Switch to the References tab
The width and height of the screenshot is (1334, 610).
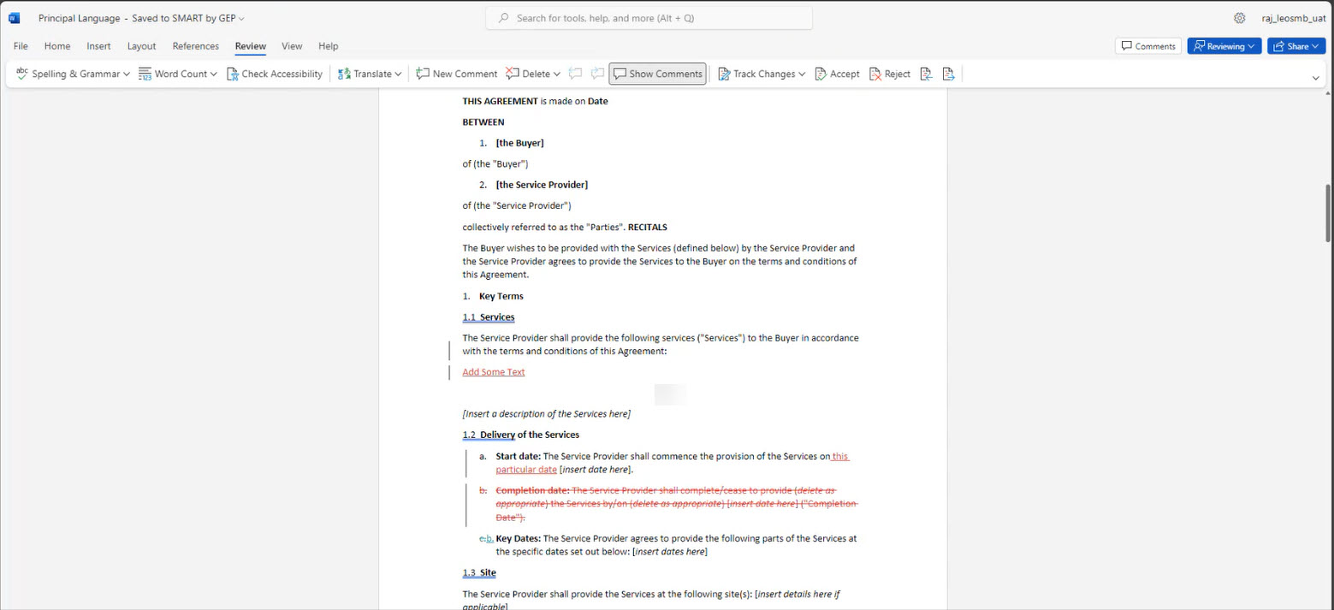pos(195,46)
